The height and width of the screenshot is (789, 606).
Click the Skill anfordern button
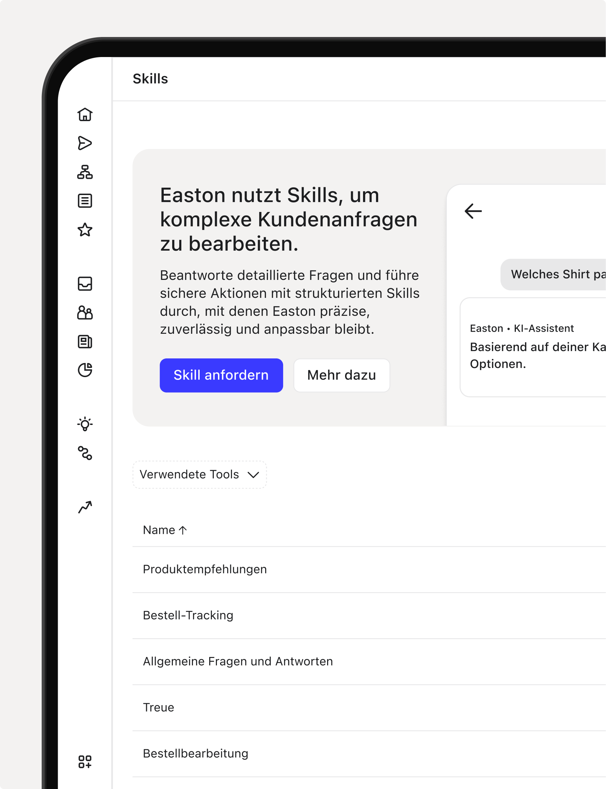pyautogui.click(x=221, y=375)
